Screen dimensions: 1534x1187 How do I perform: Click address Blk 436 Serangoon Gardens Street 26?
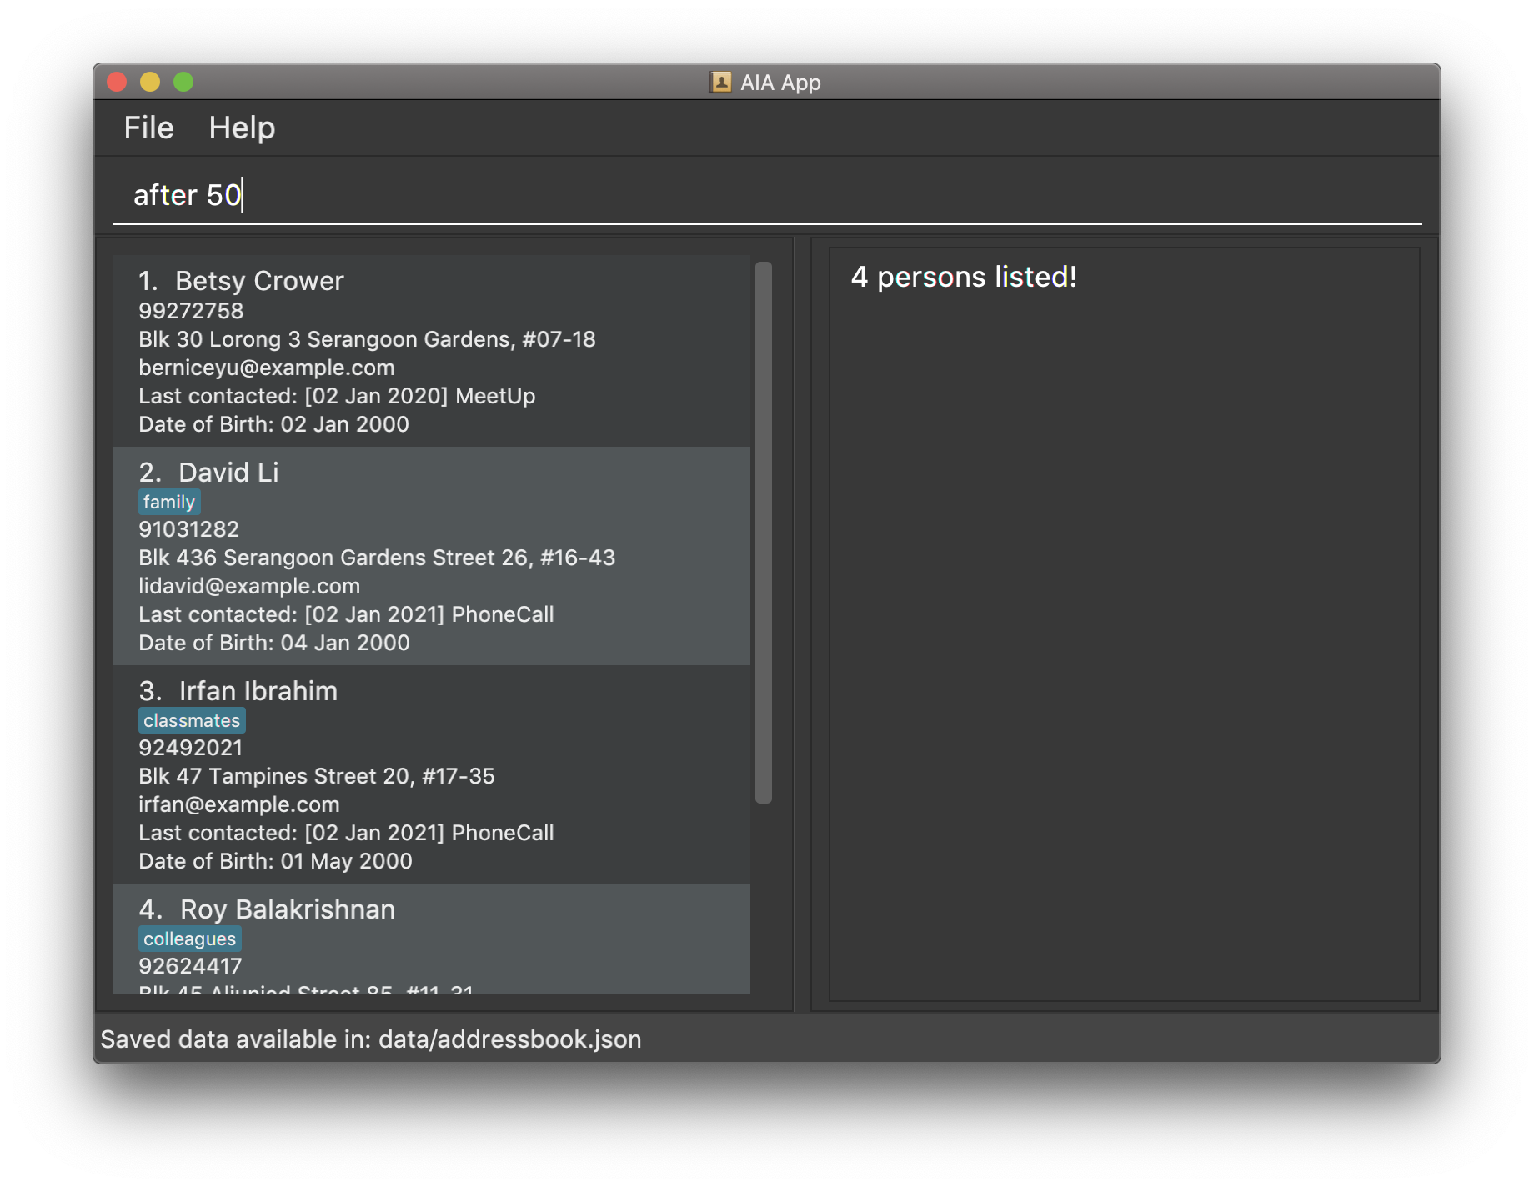pos(377,558)
